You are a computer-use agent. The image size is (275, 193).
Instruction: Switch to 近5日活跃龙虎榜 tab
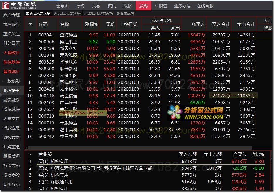pyautogui.click(x=67, y=13)
